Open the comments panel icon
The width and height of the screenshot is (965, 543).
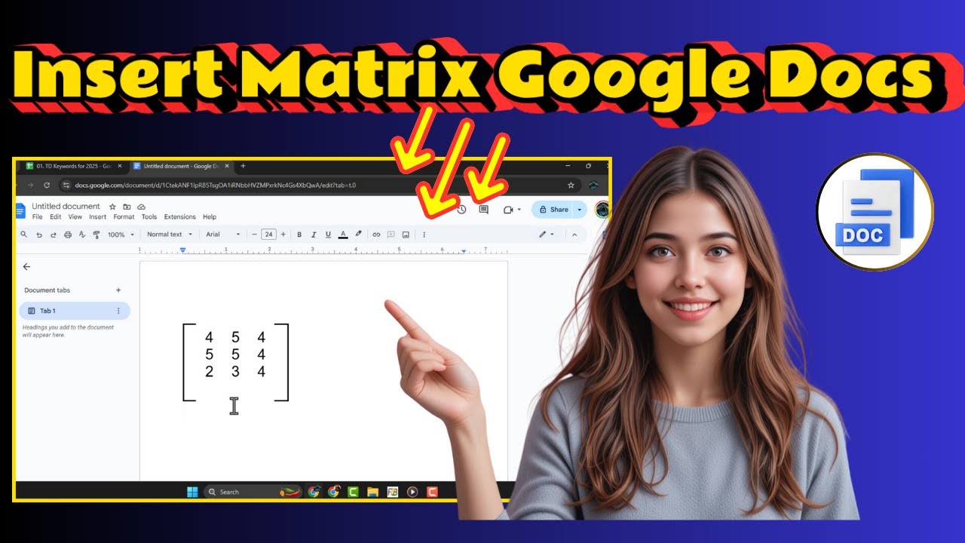click(x=484, y=210)
